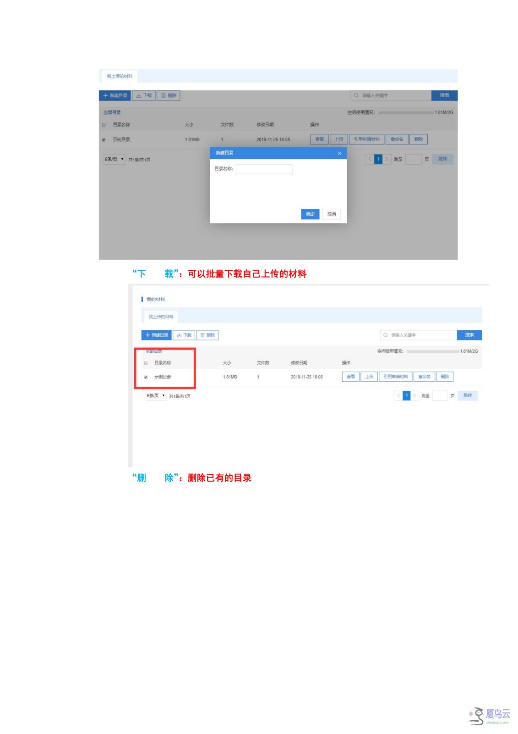Open dimmed 6条/页 dropdown behind the dialog

[114, 159]
